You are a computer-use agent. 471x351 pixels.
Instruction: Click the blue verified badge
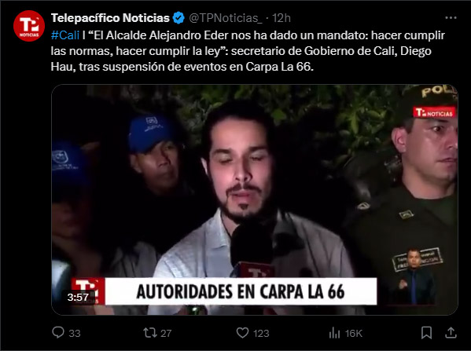[178, 18]
